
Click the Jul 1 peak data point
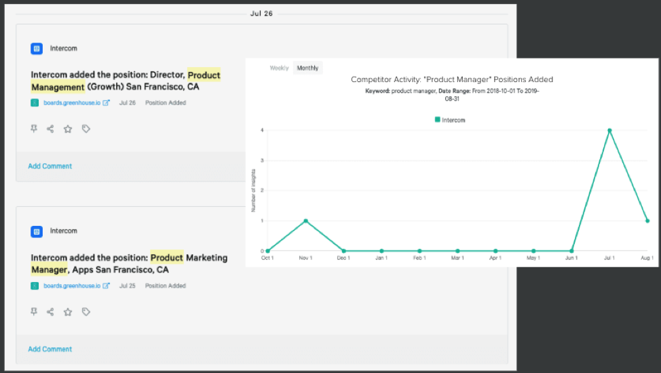click(x=609, y=130)
